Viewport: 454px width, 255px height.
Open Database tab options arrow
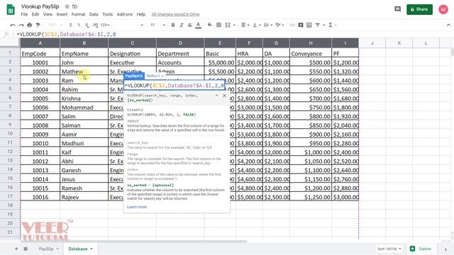92,249
